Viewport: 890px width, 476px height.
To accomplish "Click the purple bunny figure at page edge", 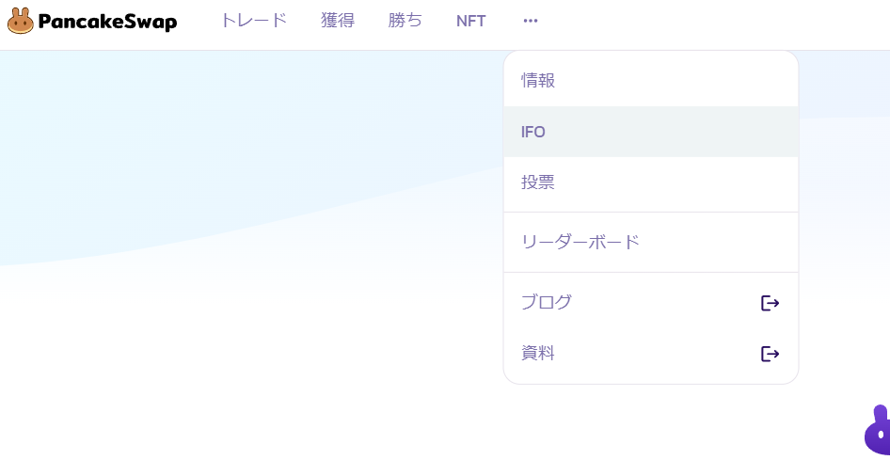I will pos(877,430).
